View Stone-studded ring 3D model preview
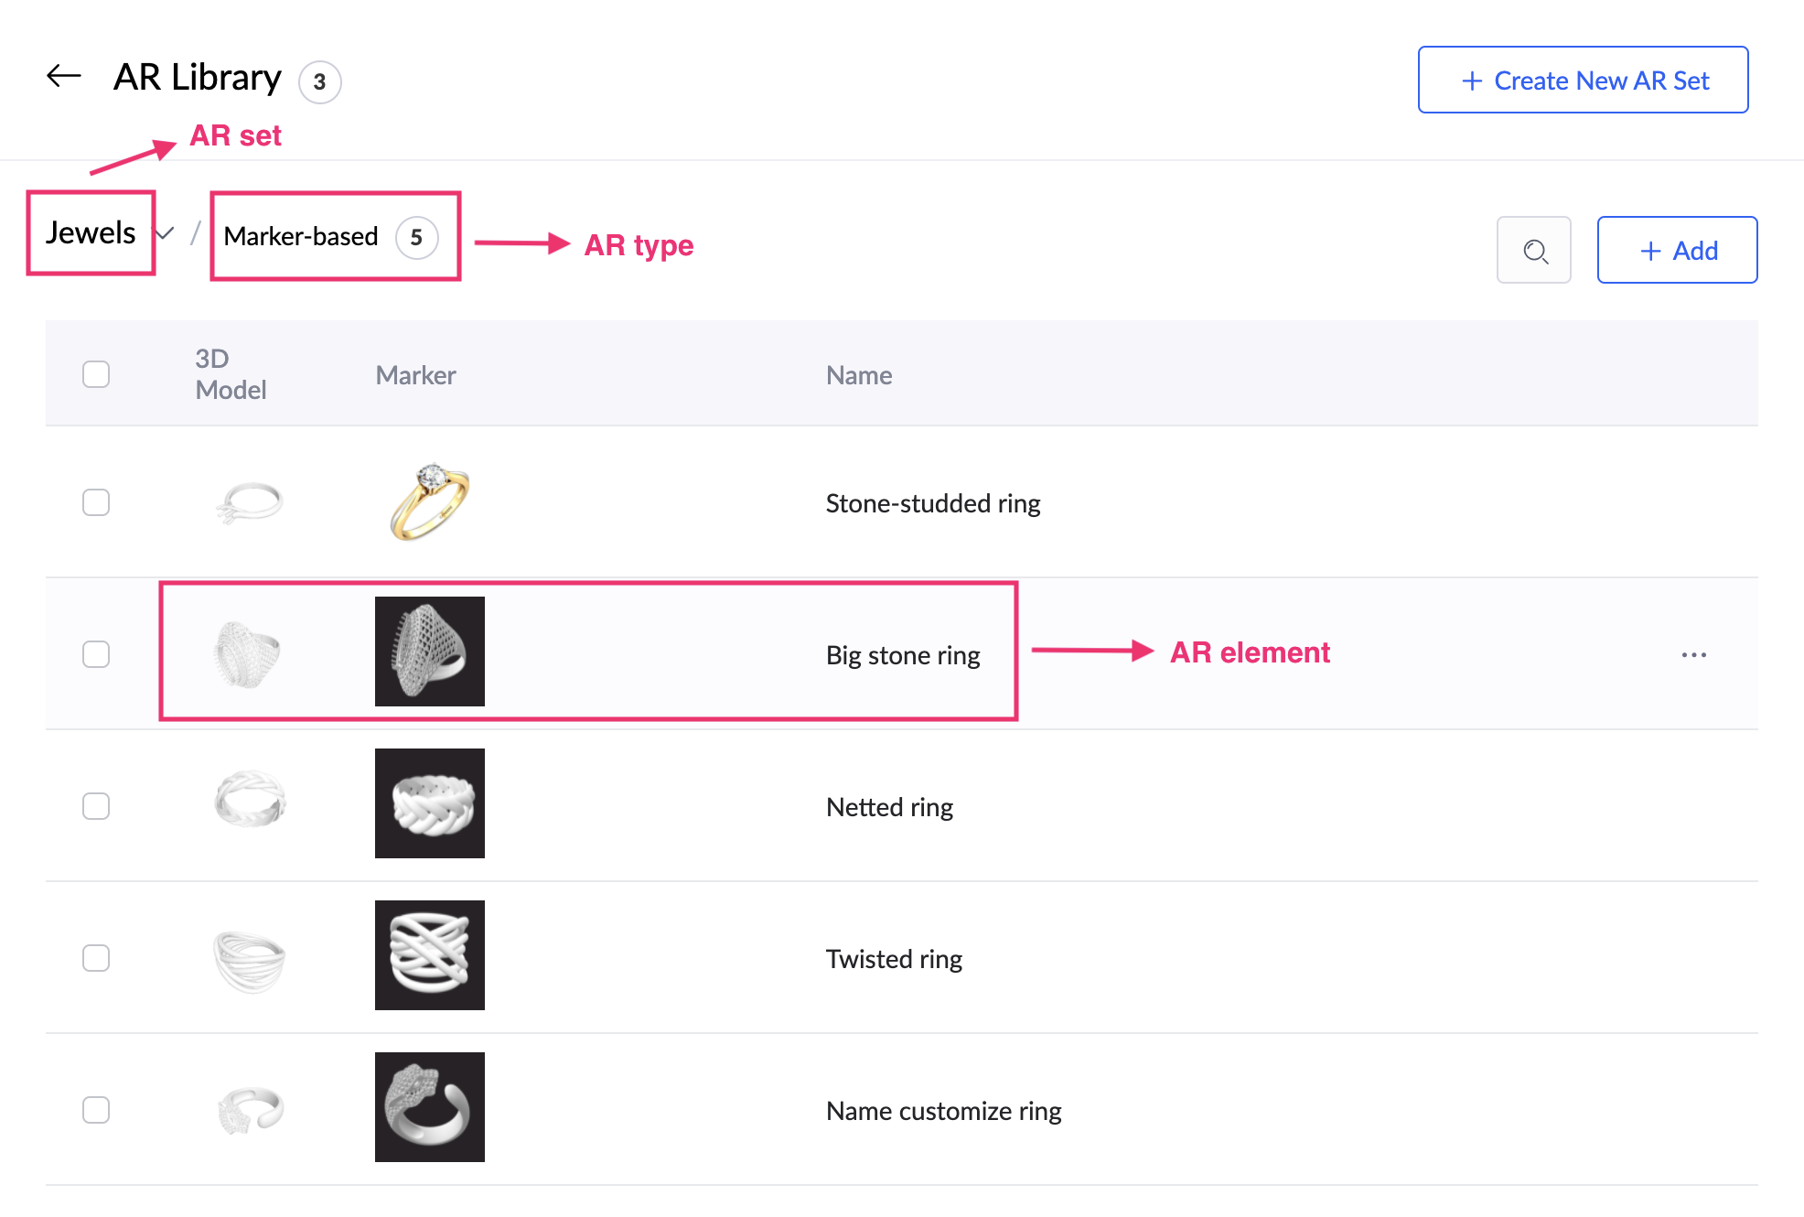Viewport: 1804px width, 1217px height. (x=249, y=502)
